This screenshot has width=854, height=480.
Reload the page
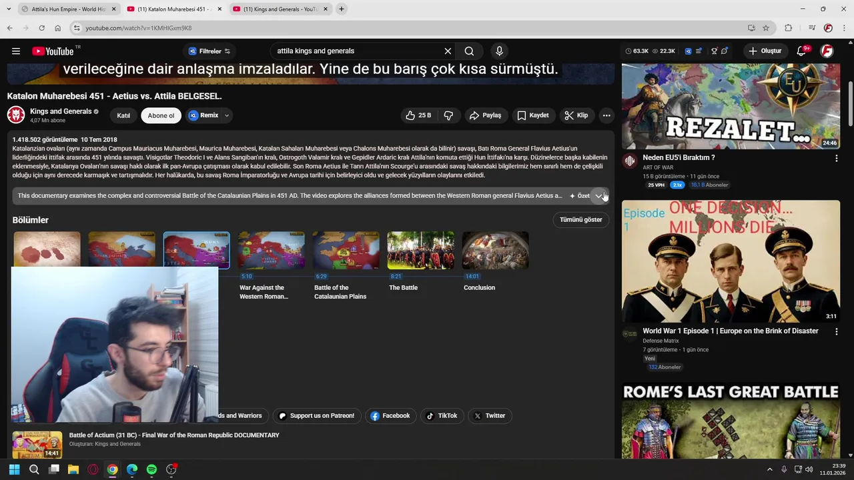(x=41, y=28)
